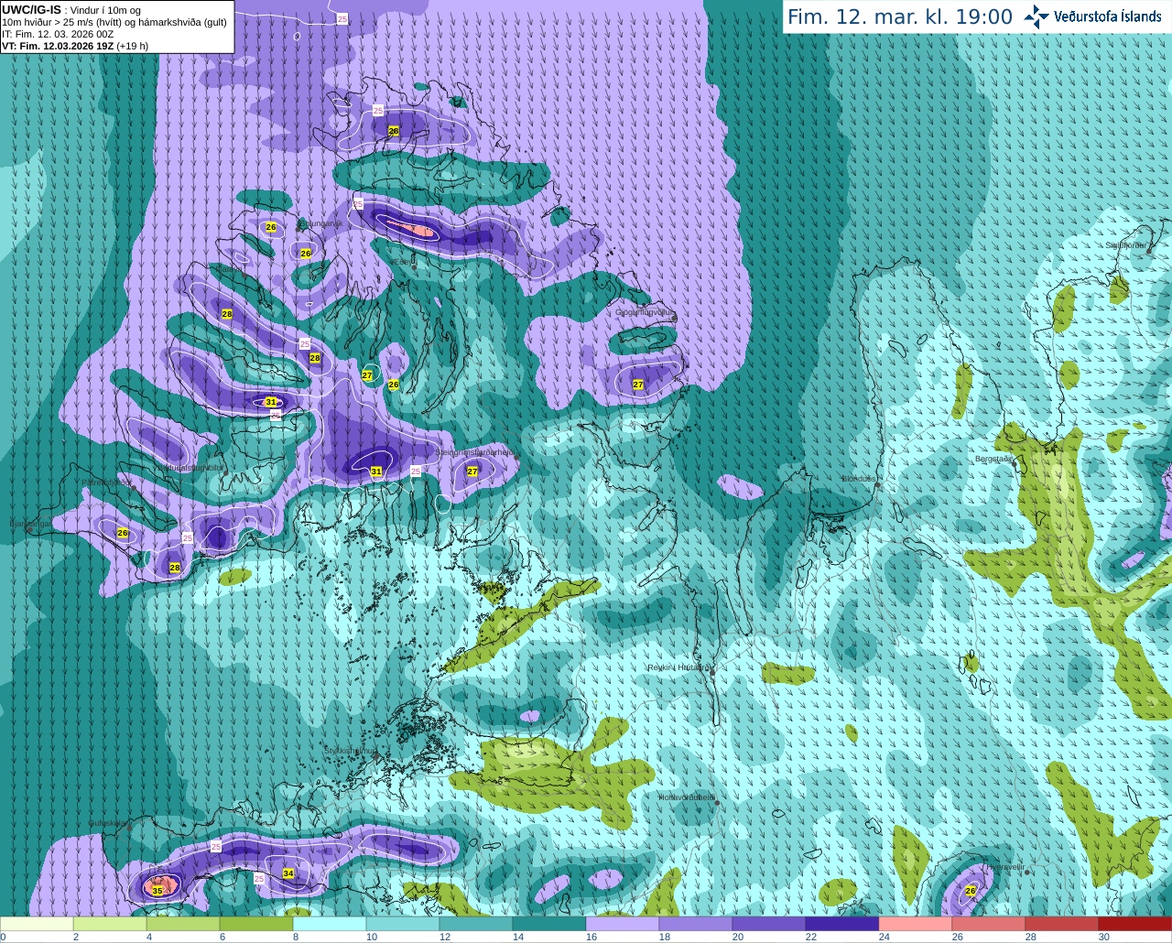Viewport: 1172px width, 943px height.
Task: Click the 27 label beside Steingrímsfjarðarheiði
Action: [472, 471]
